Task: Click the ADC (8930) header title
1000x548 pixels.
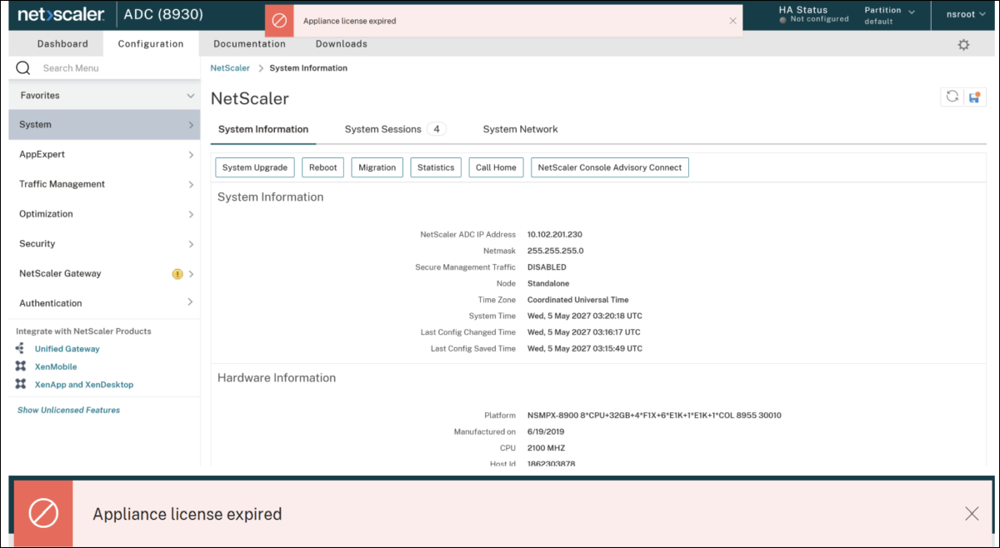Action: pos(163,15)
